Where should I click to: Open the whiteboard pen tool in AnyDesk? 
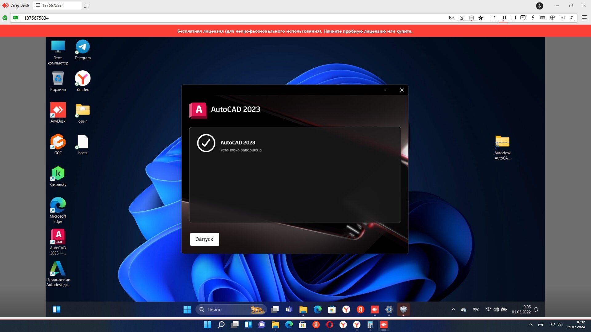tap(572, 18)
